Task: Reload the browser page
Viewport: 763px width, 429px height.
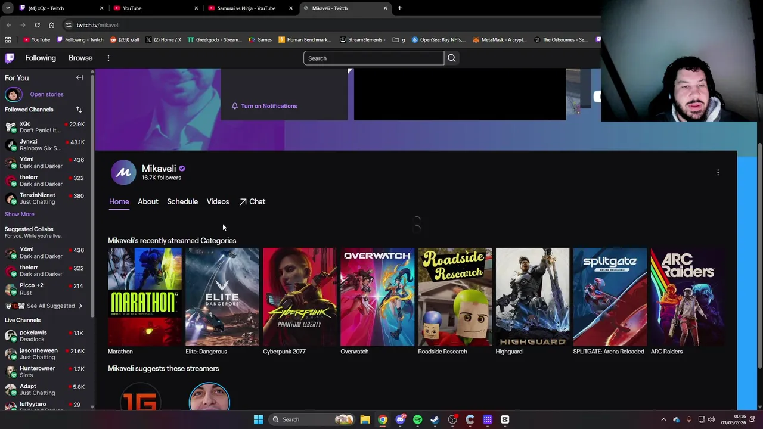Action: [37, 25]
